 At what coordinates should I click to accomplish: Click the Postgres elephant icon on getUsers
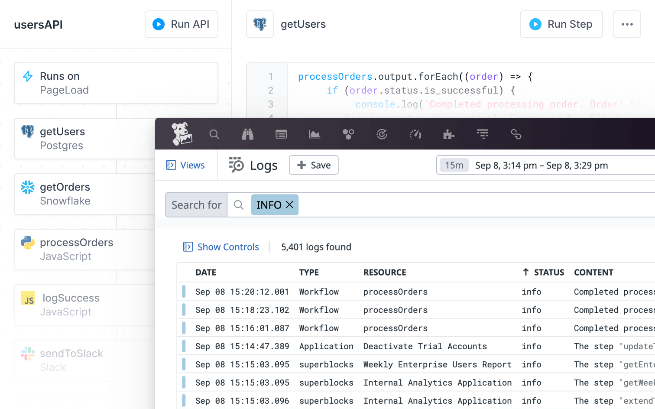[x=27, y=131]
